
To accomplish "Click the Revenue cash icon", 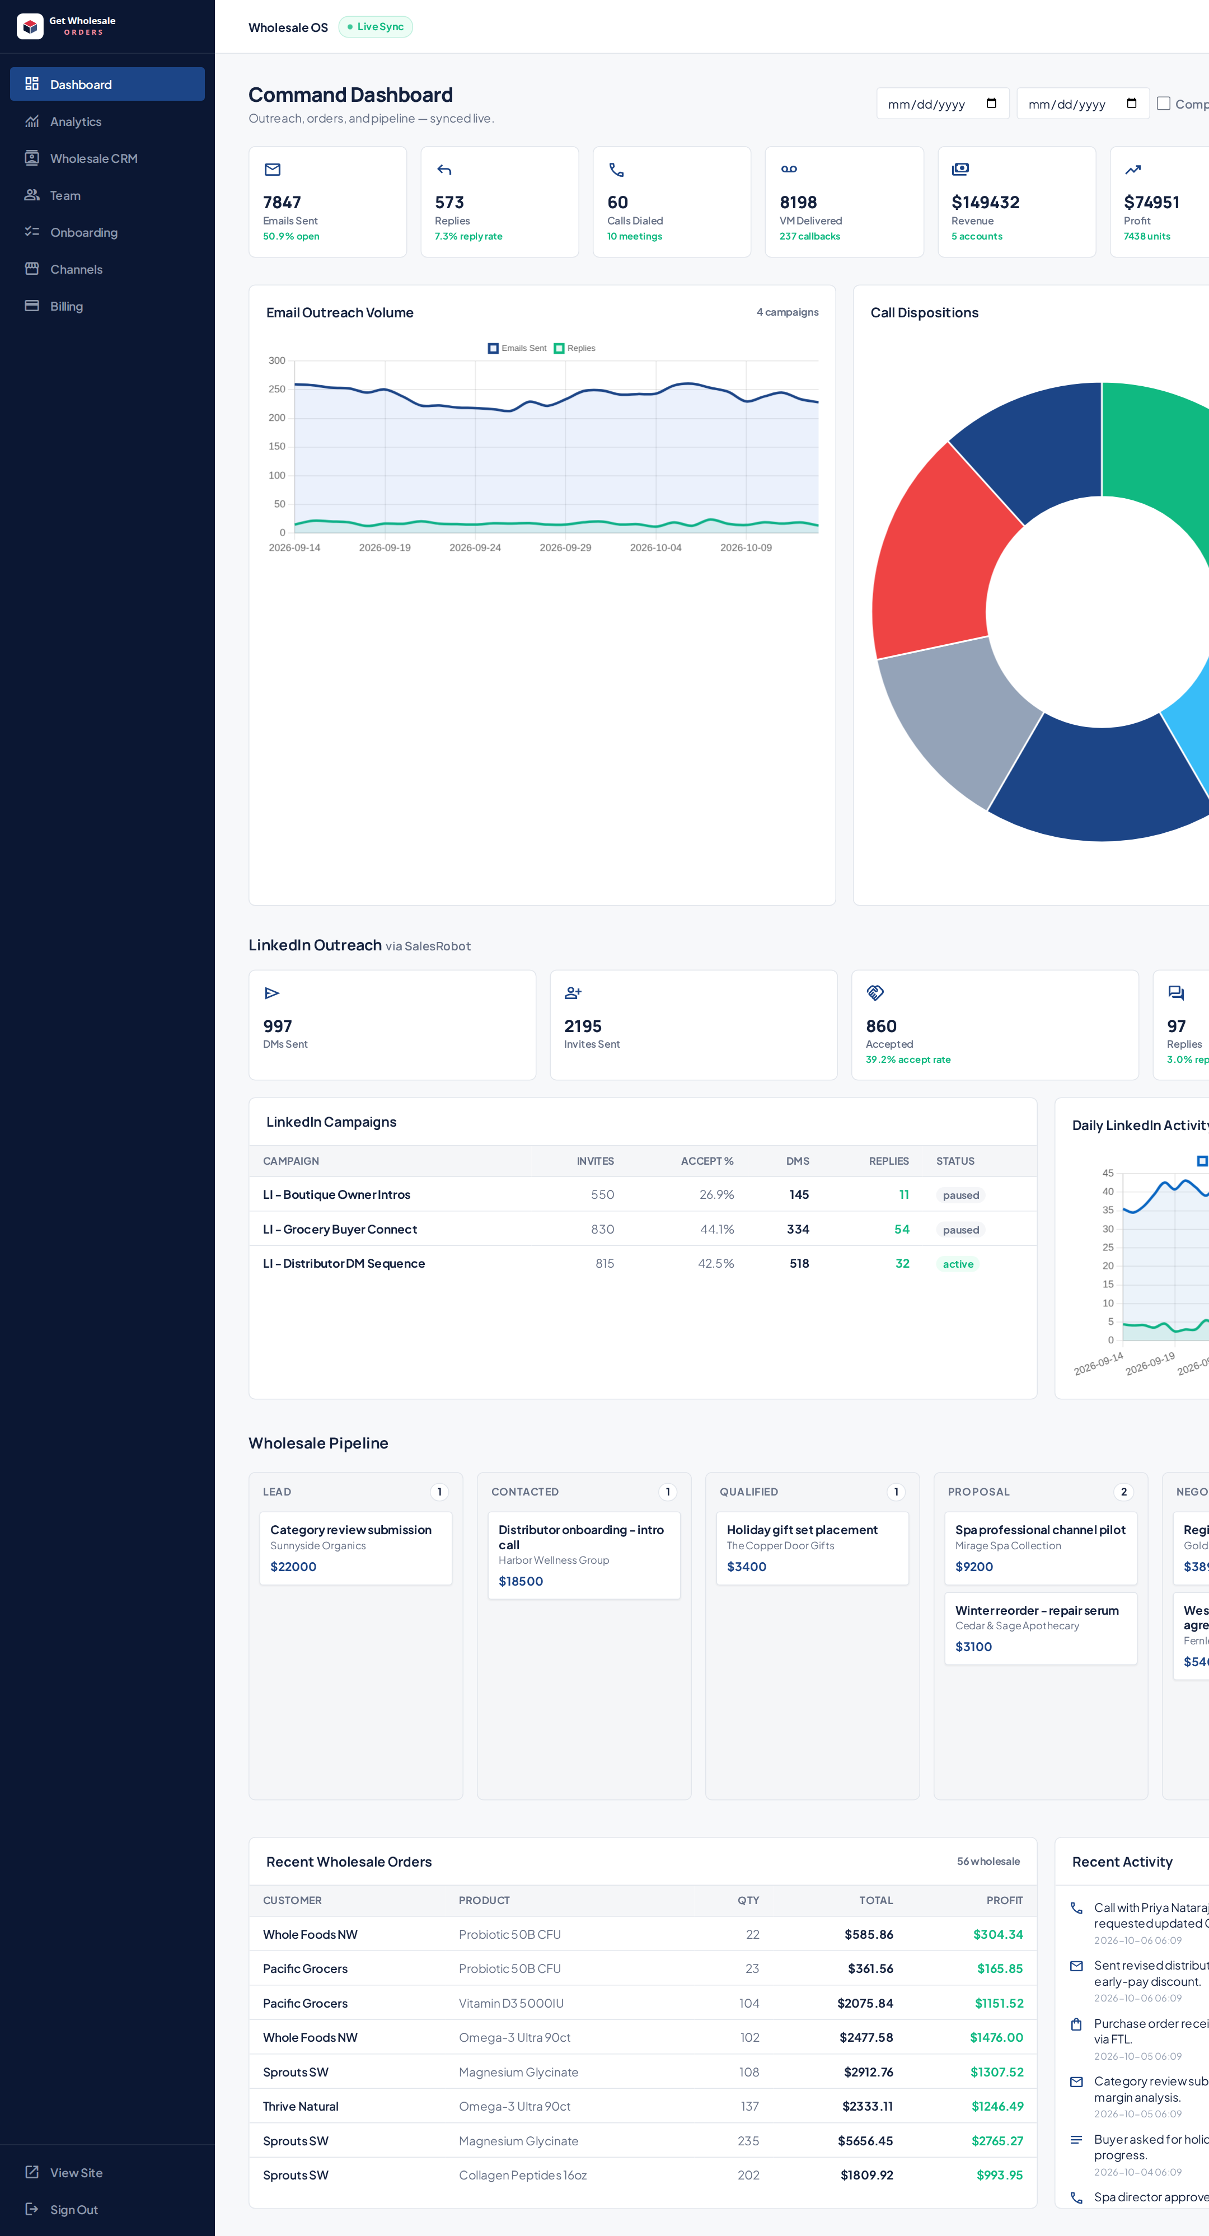I will click(960, 169).
